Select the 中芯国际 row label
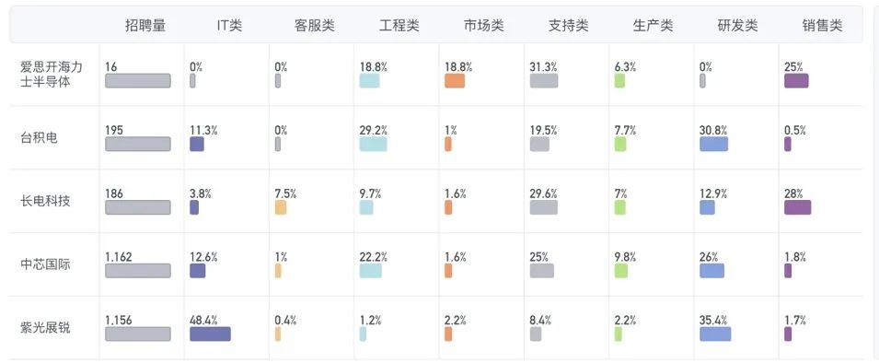 (45, 264)
